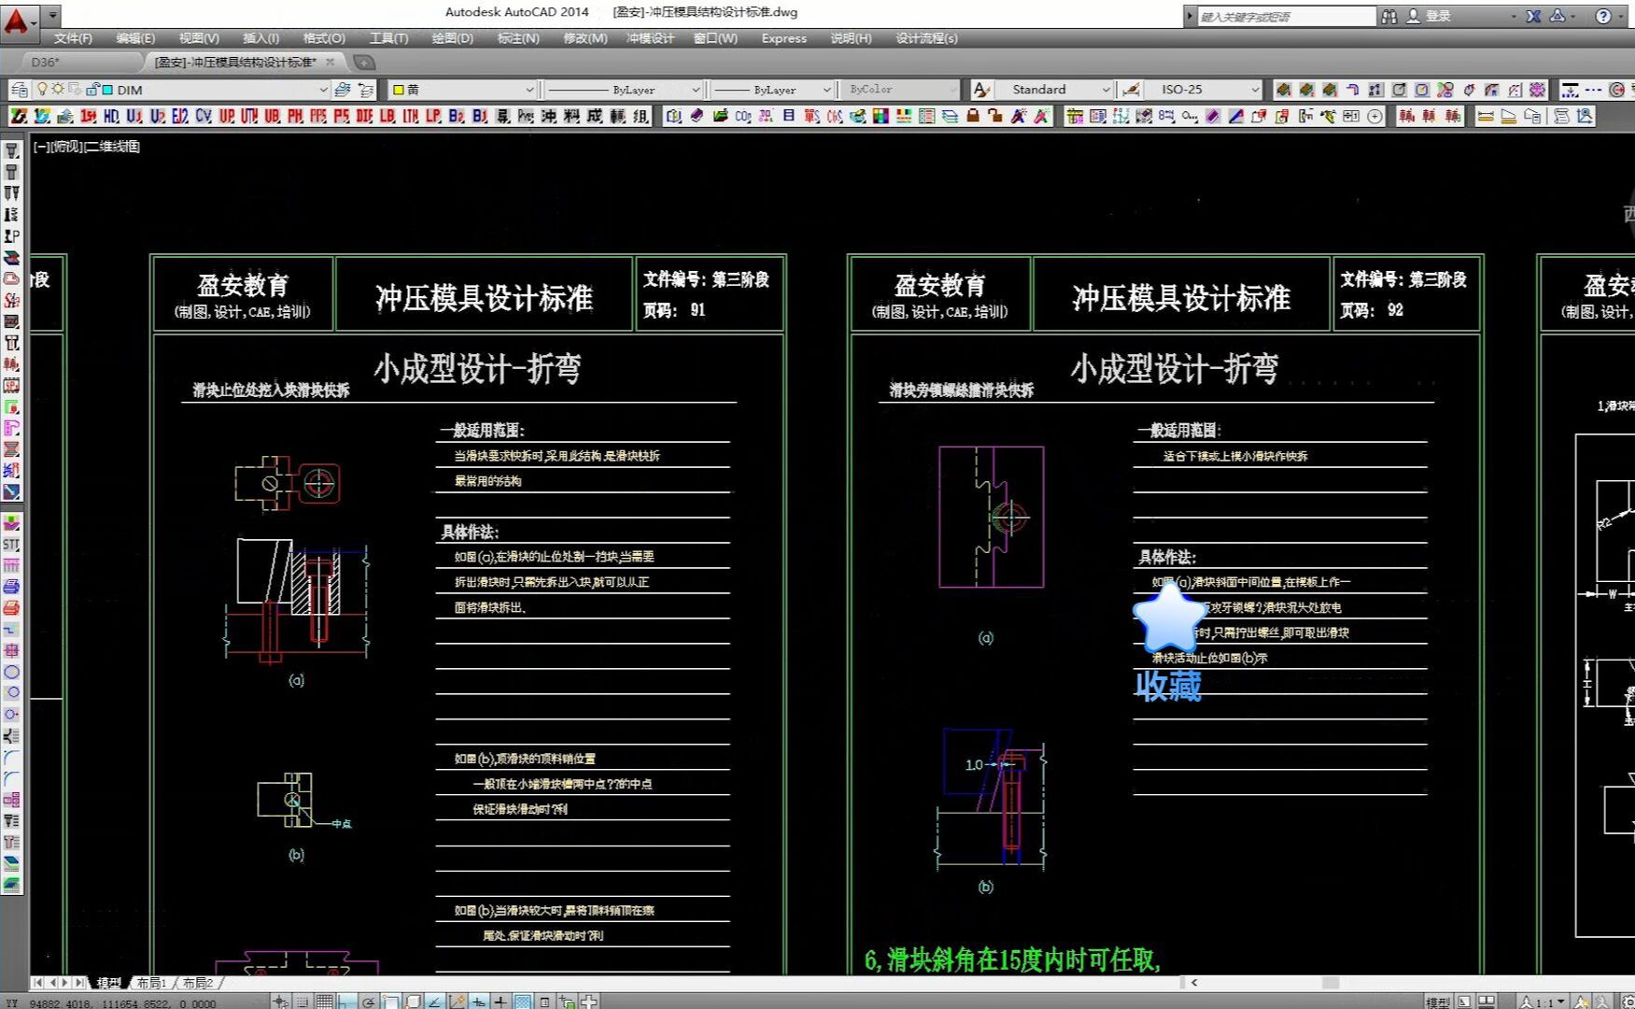Open the text style manager icon
Screen dimensions: 1635x1009
pyautogui.click(x=980, y=90)
